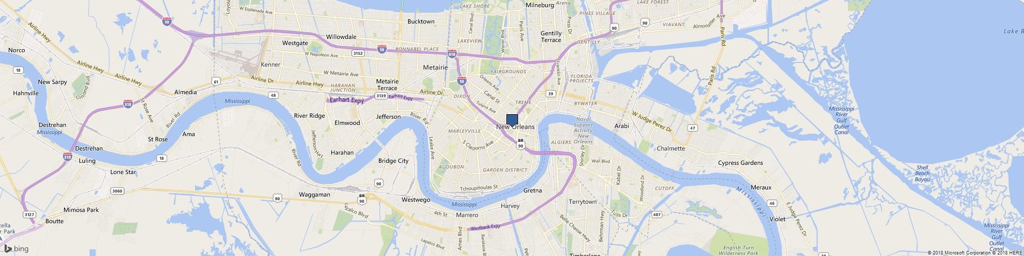Click the route 61 shield near Kenner
The height and width of the screenshot is (256, 1024).
point(217,81)
